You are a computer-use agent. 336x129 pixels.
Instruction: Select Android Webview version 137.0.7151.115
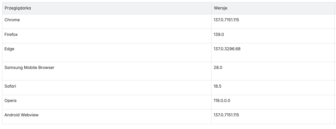coord(226,115)
